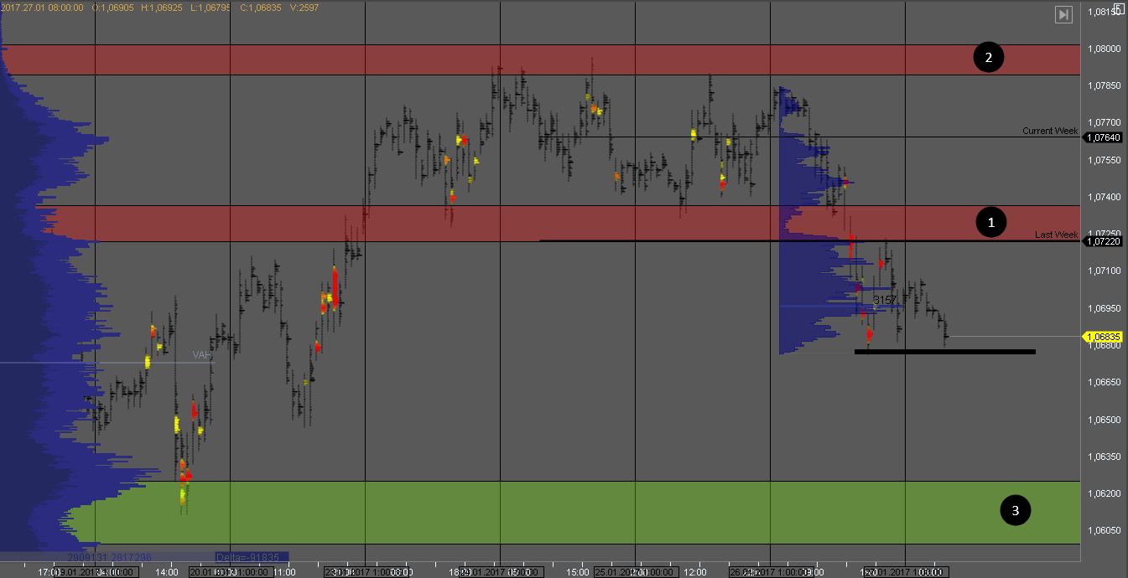Select the thick black support line under price
Viewport: 1128px width, 578px height.
(944, 352)
